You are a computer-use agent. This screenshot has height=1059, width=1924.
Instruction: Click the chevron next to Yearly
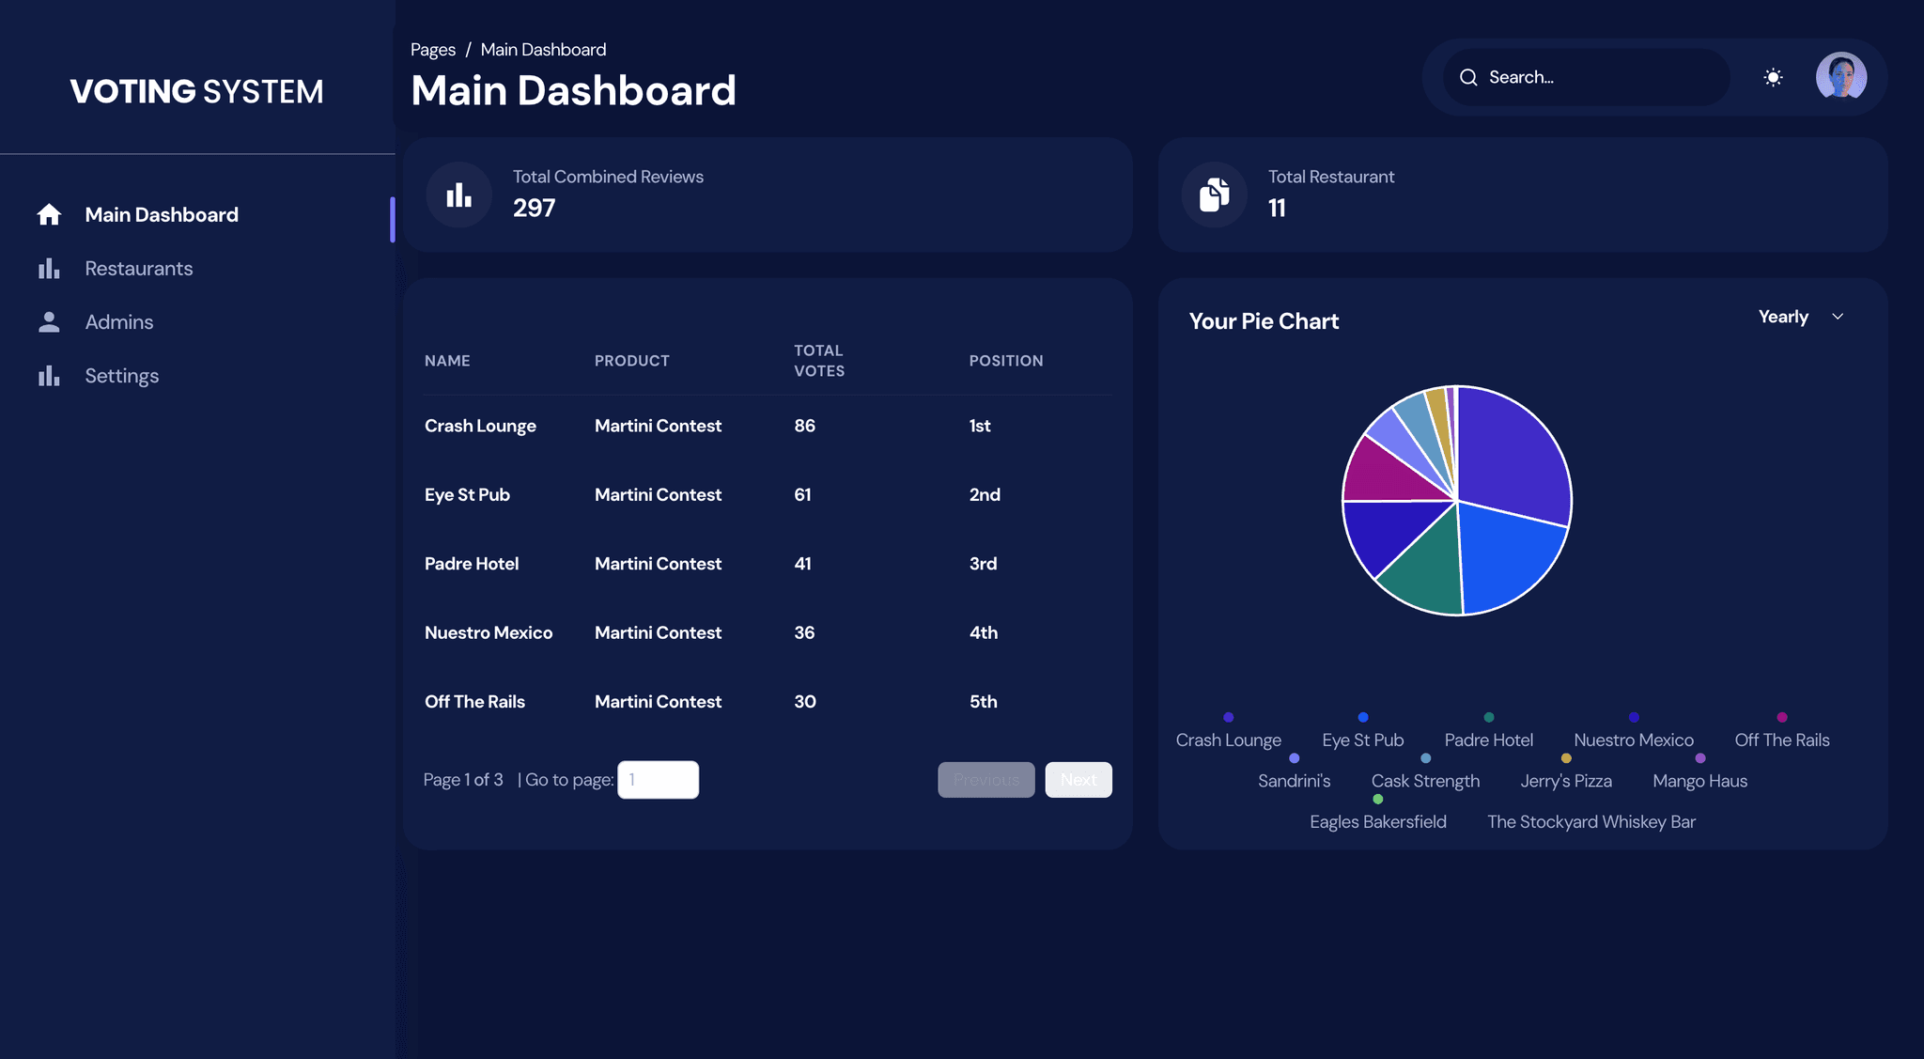point(1838,317)
